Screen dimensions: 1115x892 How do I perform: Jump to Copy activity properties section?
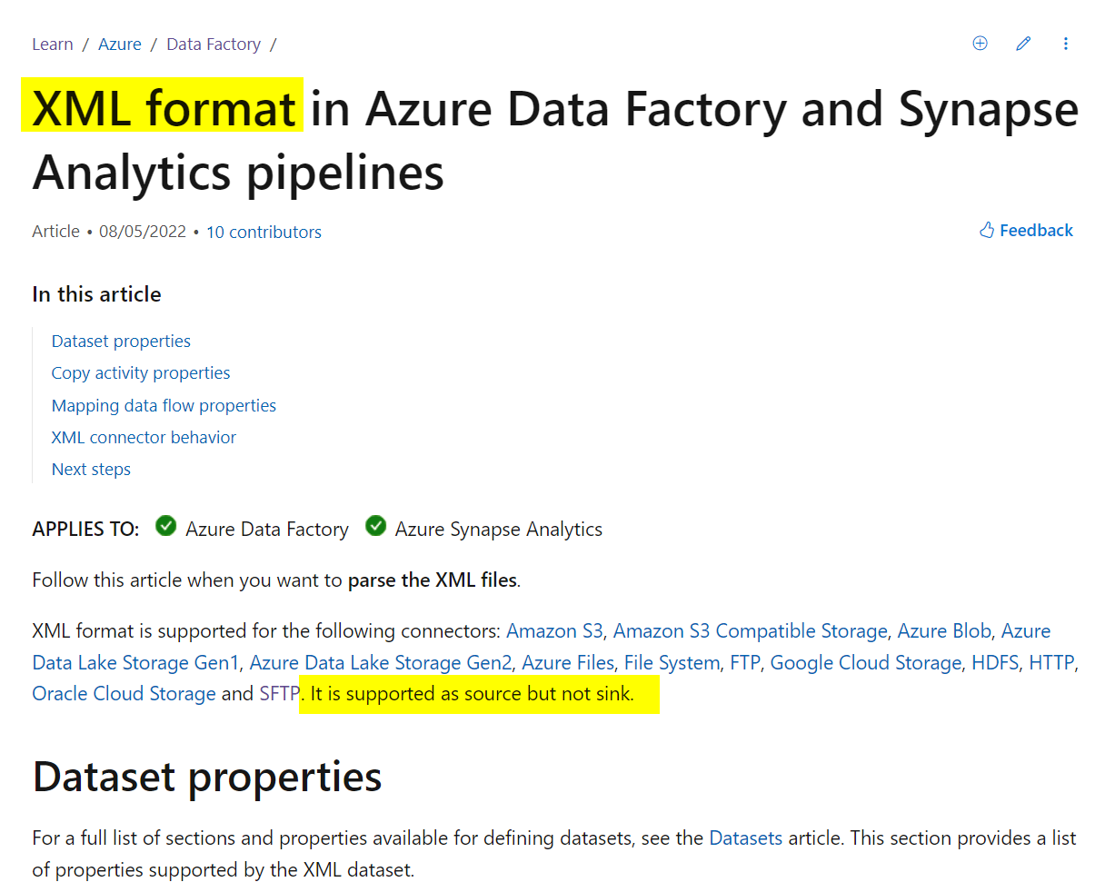pos(141,373)
